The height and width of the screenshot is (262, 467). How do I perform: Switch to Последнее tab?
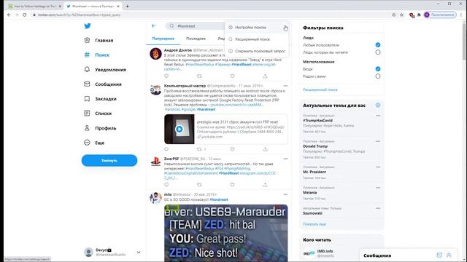click(x=196, y=39)
